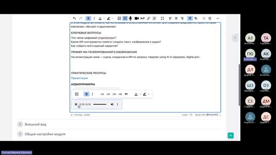Select participant avatar ГЮ
The height and width of the screenshot is (155, 276).
pos(250,54)
